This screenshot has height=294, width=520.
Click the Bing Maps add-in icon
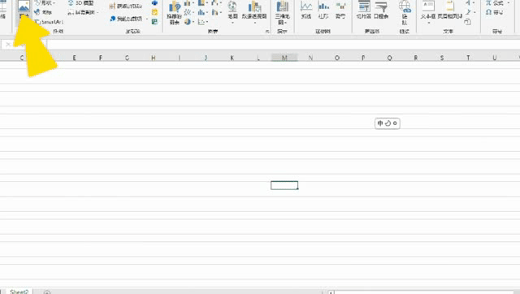click(154, 12)
